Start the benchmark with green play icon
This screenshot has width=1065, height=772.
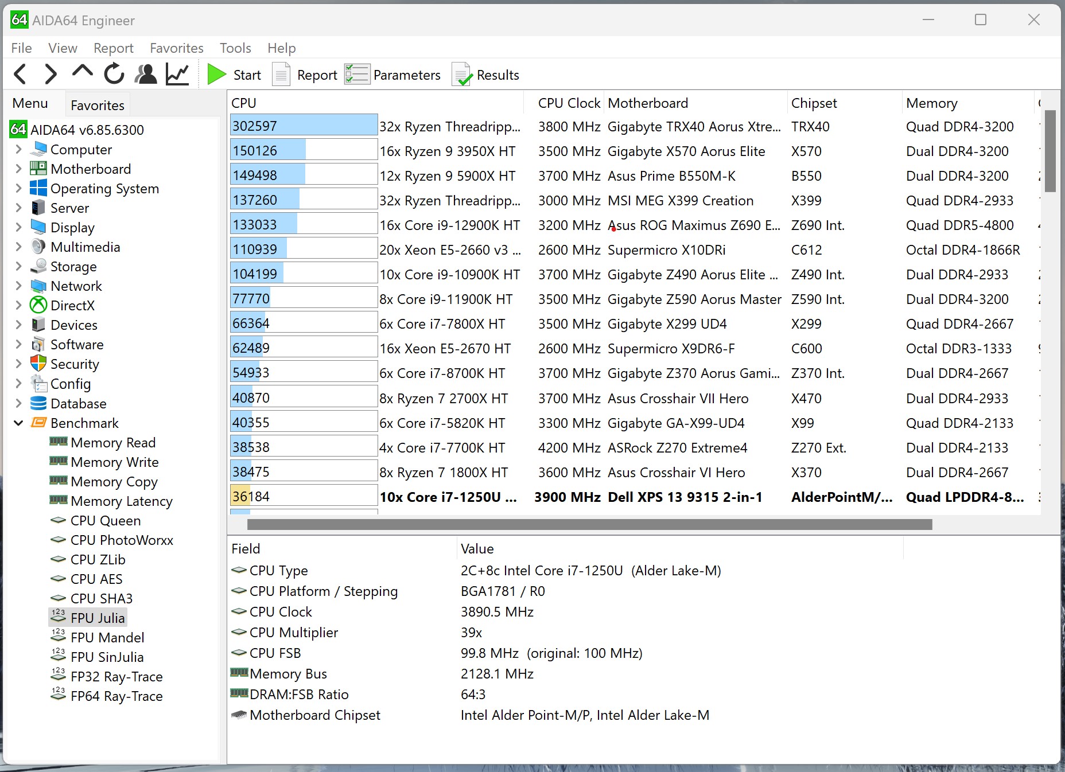click(216, 75)
